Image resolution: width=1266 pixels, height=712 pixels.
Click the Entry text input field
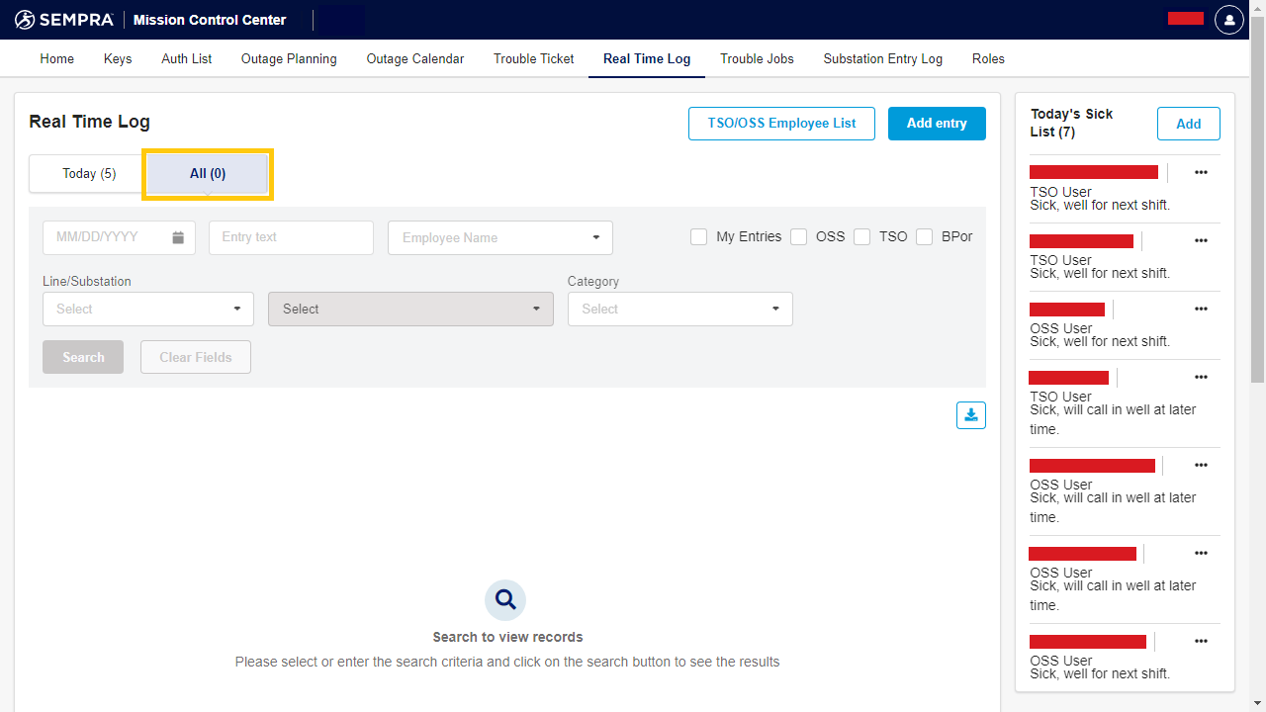[291, 237]
